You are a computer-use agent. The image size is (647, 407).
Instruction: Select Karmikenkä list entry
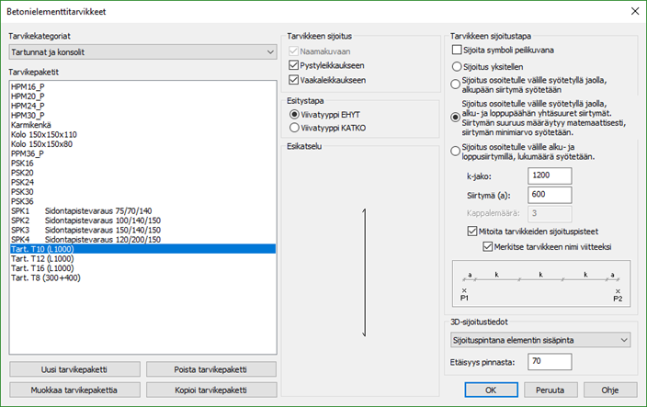30,124
